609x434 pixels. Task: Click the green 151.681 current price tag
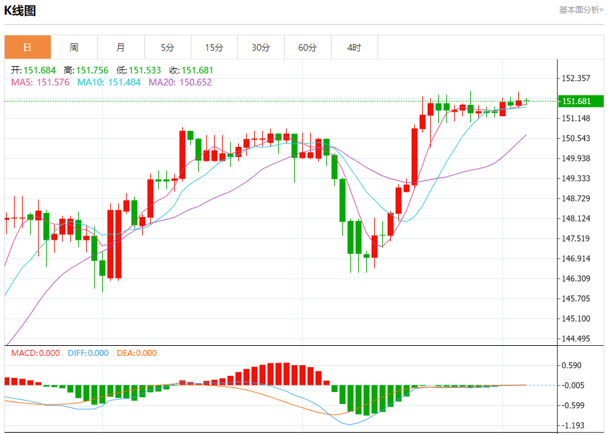click(x=581, y=101)
